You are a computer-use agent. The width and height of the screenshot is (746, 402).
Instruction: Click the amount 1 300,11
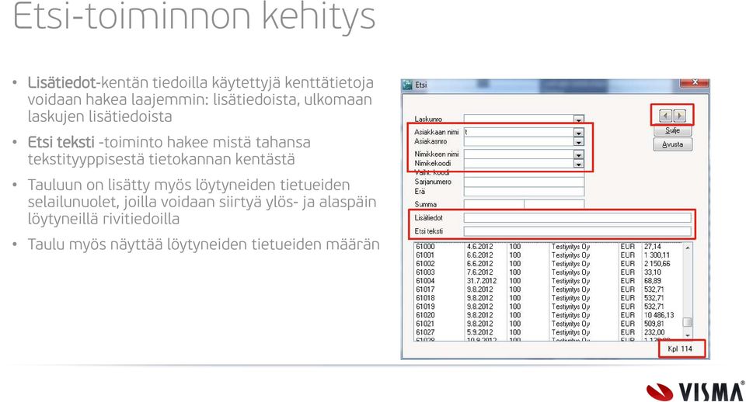click(657, 255)
